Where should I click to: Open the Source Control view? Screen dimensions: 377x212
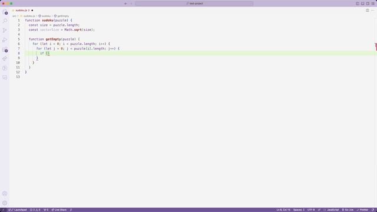pos(5,31)
